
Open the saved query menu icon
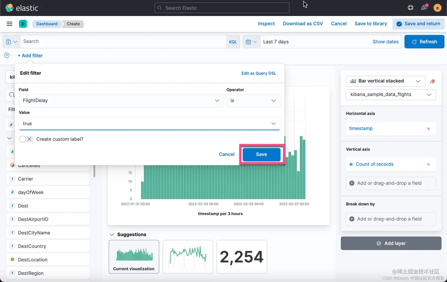[x=12, y=42]
